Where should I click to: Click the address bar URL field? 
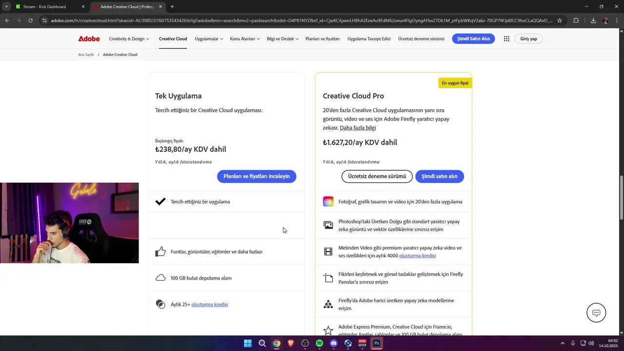[301, 20]
